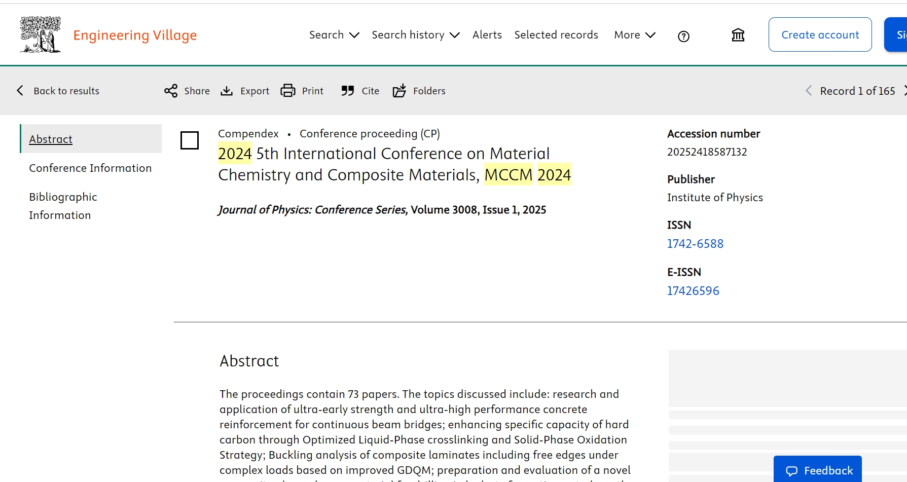This screenshot has height=482, width=907.
Task: Jump to Conference Information section
Action: tap(90, 168)
